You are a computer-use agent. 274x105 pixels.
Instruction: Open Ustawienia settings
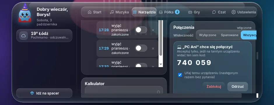pos(244,12)
